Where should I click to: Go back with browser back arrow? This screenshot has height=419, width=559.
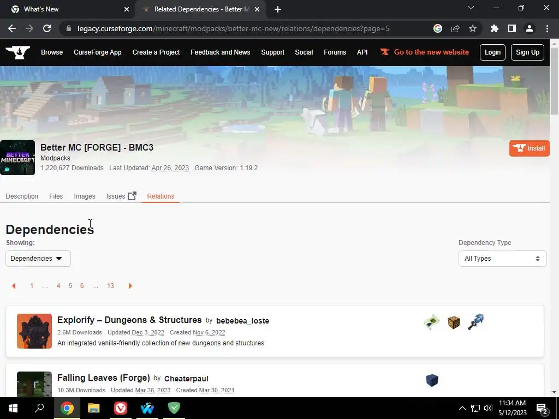[x=12, y=28]
